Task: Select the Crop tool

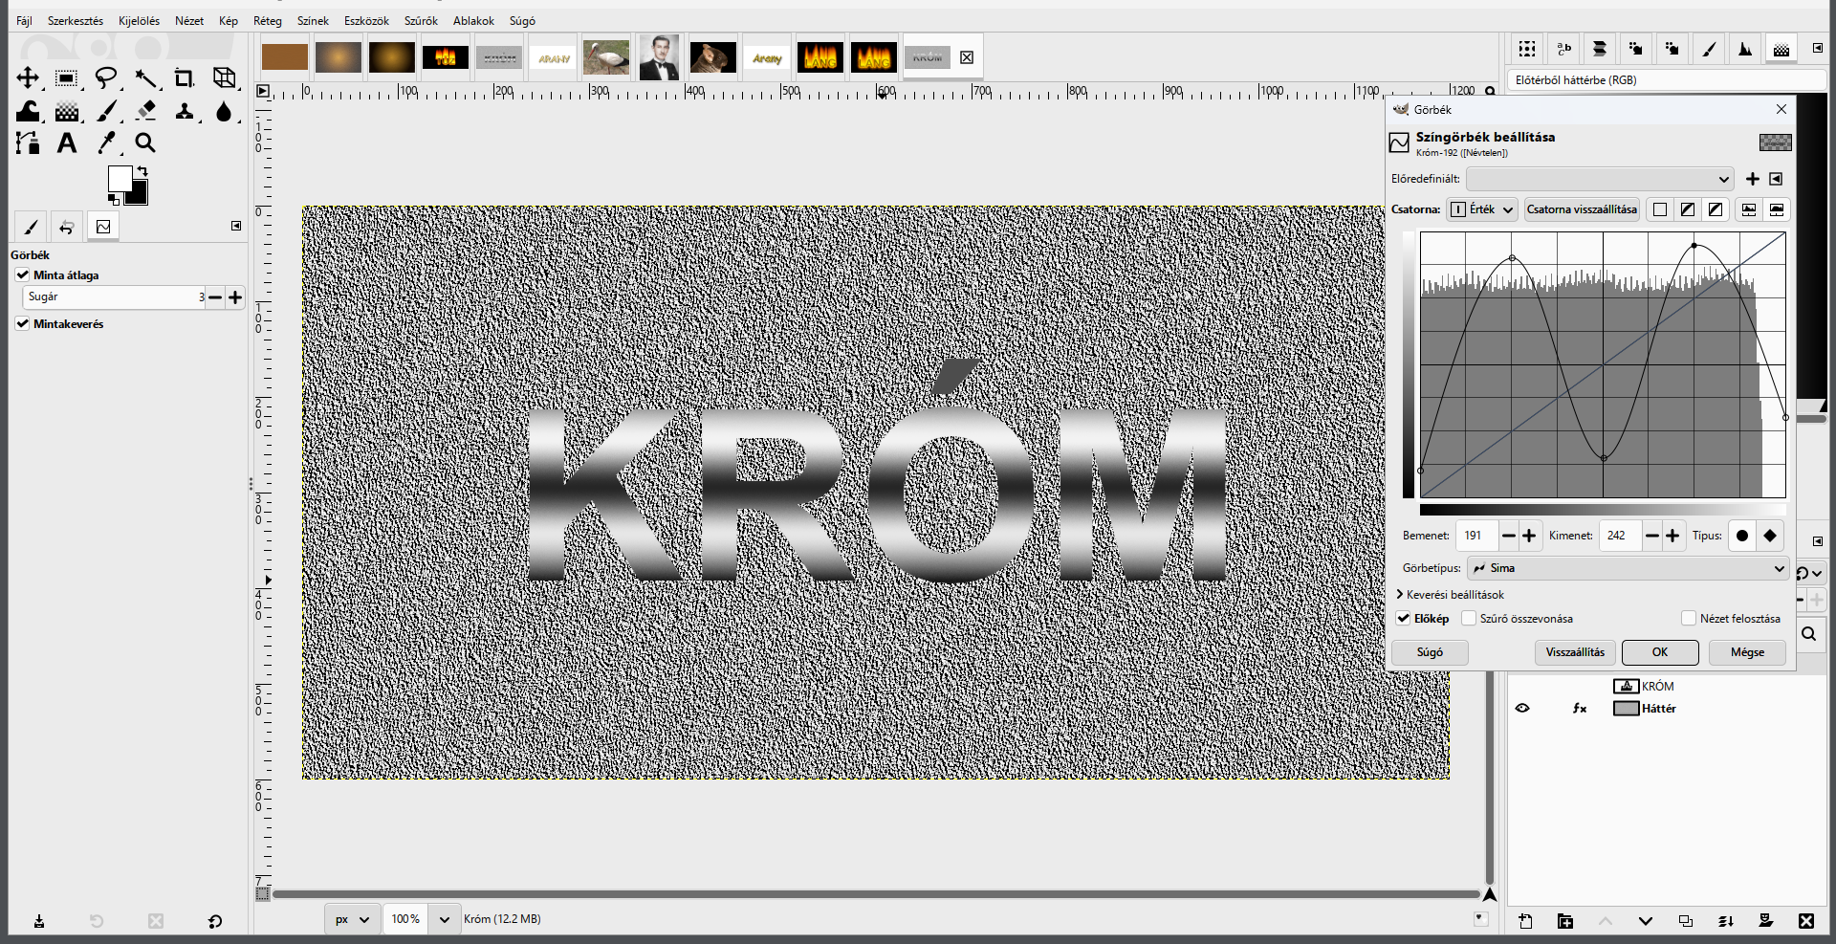Action: (184, 77)
